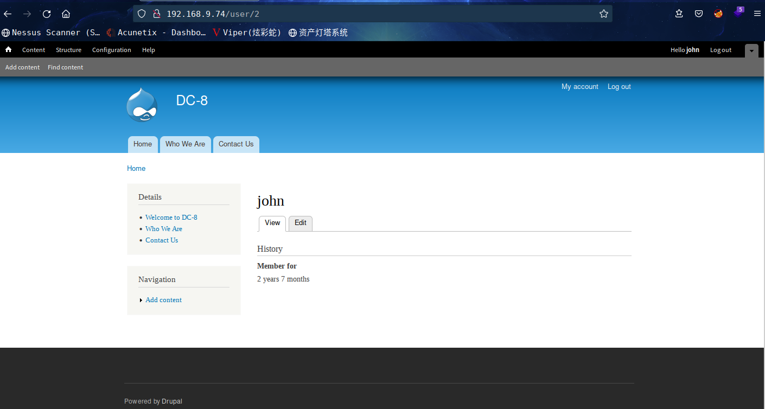Click the john profile heading
Viewport: 765px width, 409px height.
pos(271,201)
